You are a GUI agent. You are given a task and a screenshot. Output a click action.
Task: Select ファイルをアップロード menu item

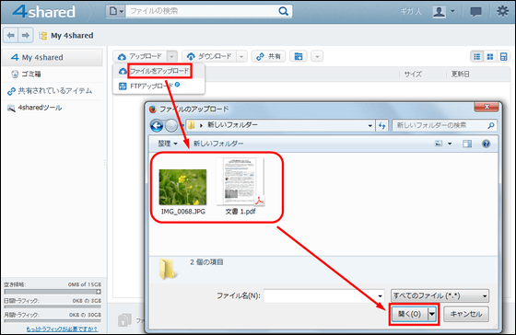[x=159, y=71]
